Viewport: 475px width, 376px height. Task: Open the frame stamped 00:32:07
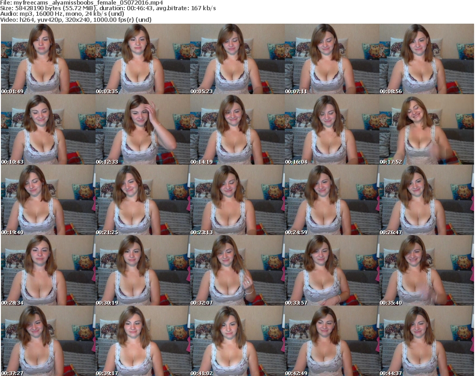[x=237, y=270]
